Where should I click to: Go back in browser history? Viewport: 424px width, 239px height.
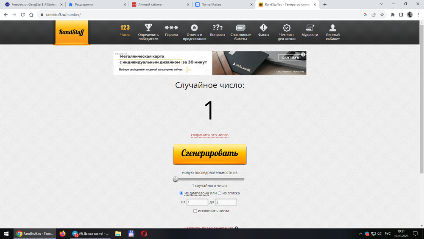click(x=6, y=14)
